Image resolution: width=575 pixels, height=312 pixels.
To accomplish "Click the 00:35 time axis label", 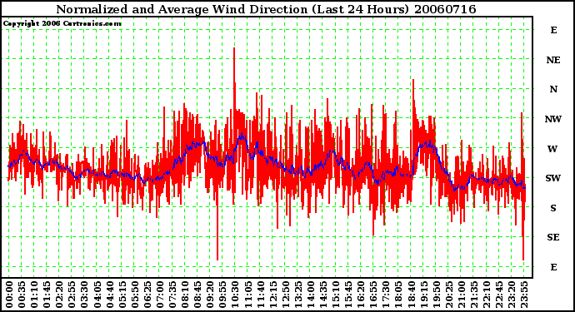I will point(22,295).
